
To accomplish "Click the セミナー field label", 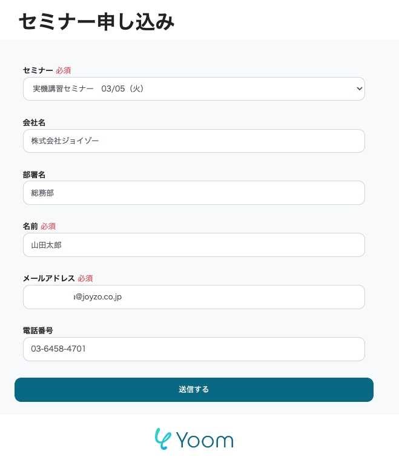I will point(38,70).
